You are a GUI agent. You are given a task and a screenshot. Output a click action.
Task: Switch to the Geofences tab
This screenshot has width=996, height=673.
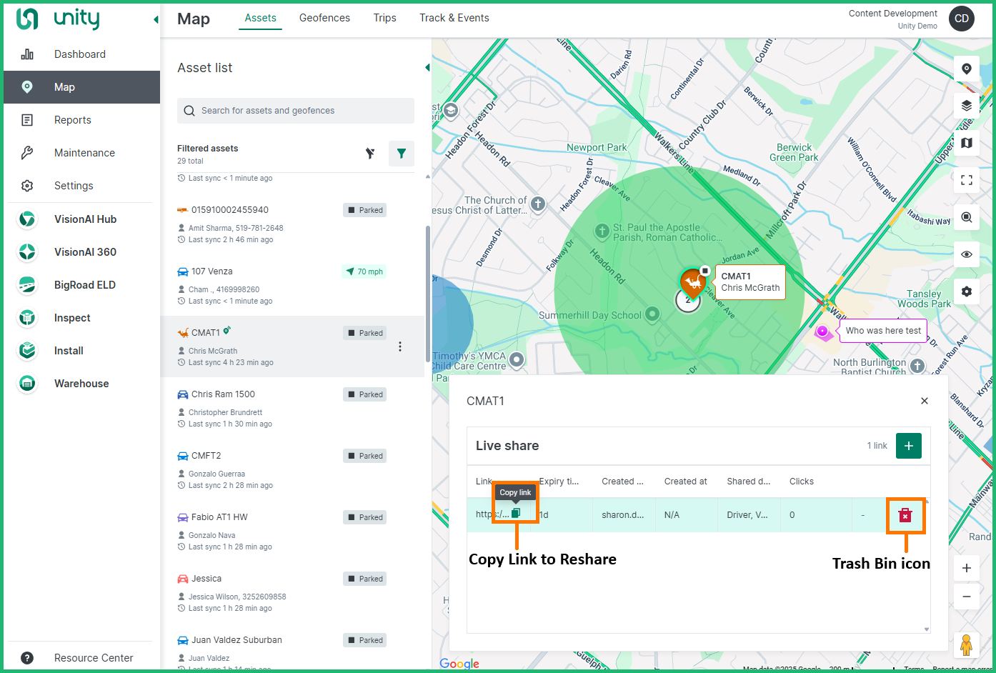click(324, 18)
